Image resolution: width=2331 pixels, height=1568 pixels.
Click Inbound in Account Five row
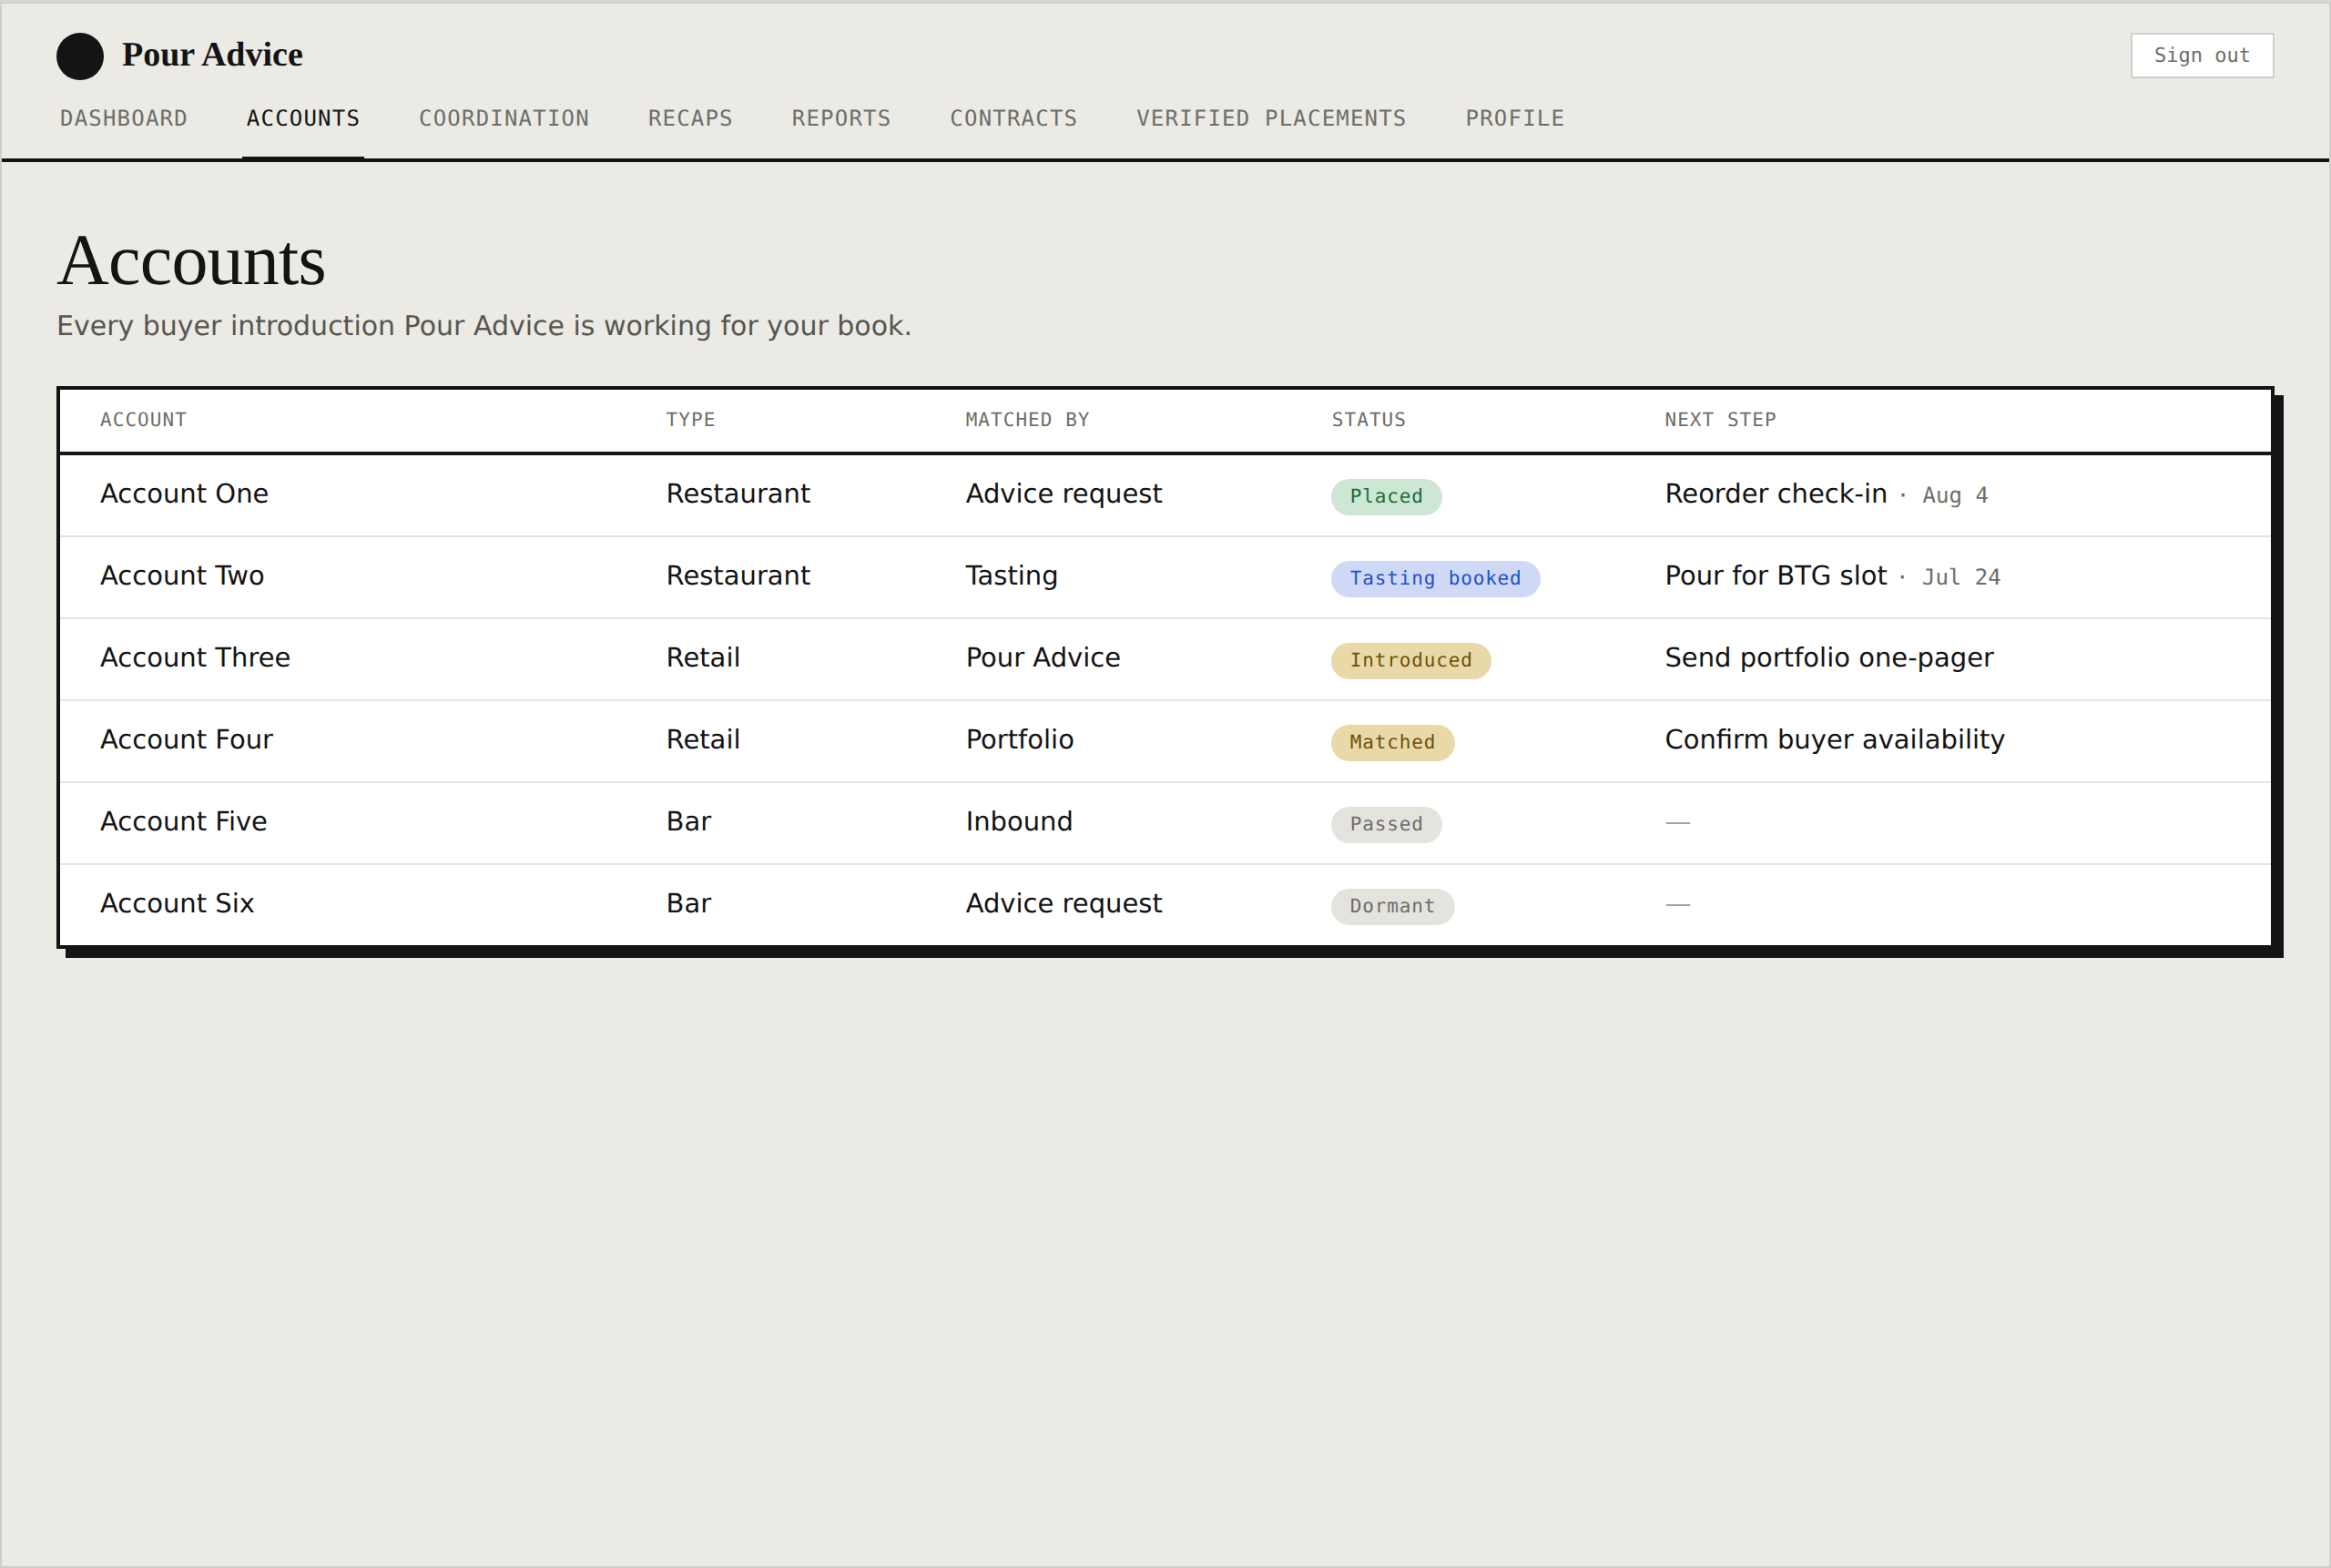(1018, 822)
